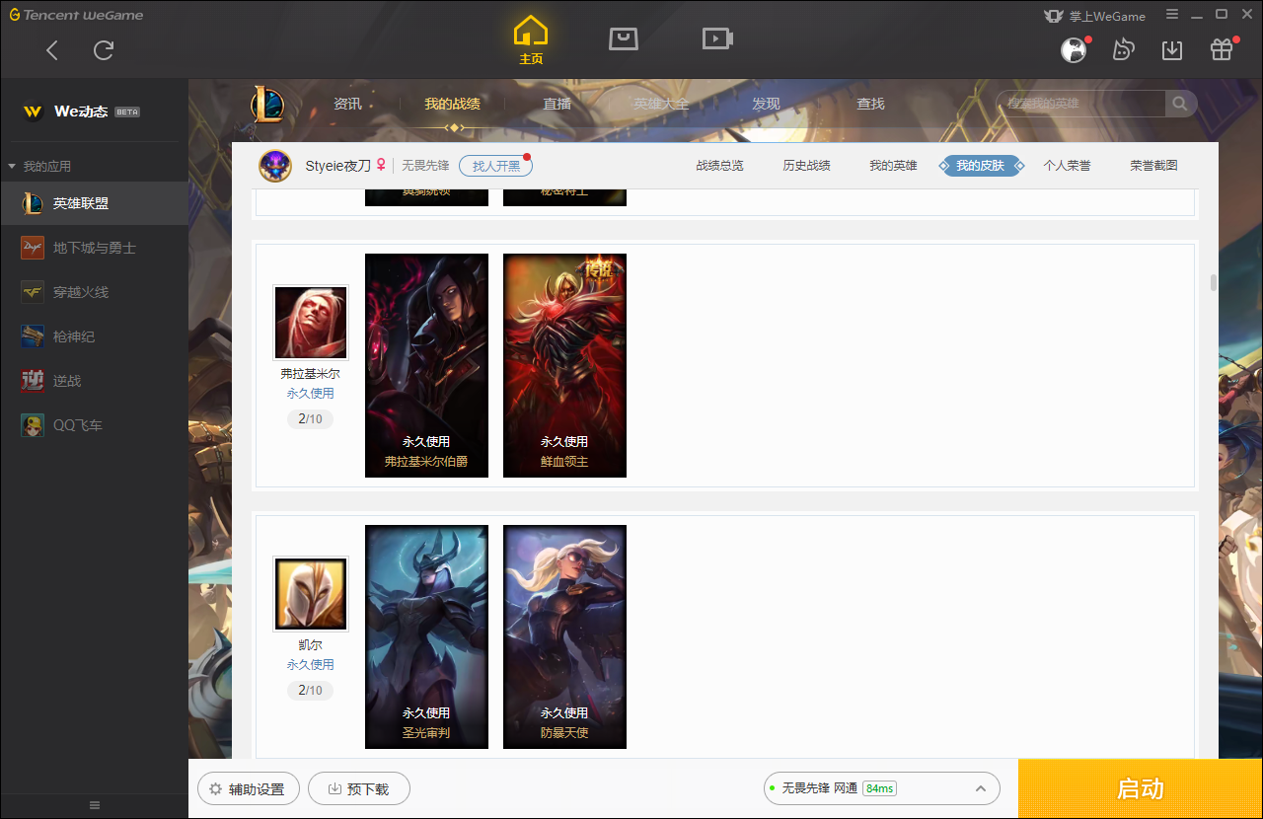Image resolution: width=1263 pixels, height=819 pixels.
Task: Open the 鲜血领主 skin card
Action: pos(564,365)
